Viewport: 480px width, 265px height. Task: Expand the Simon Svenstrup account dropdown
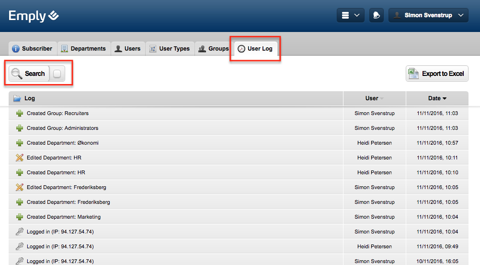click(428, 15)
